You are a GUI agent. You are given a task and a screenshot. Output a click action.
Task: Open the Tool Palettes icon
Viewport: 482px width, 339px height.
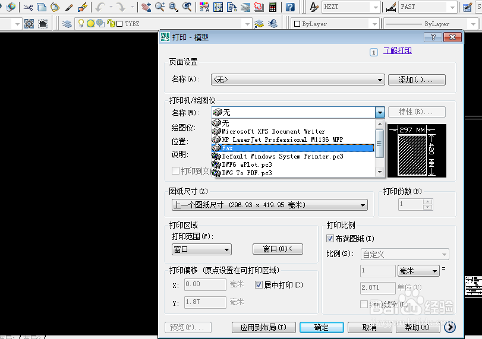(x=231, y=7)
